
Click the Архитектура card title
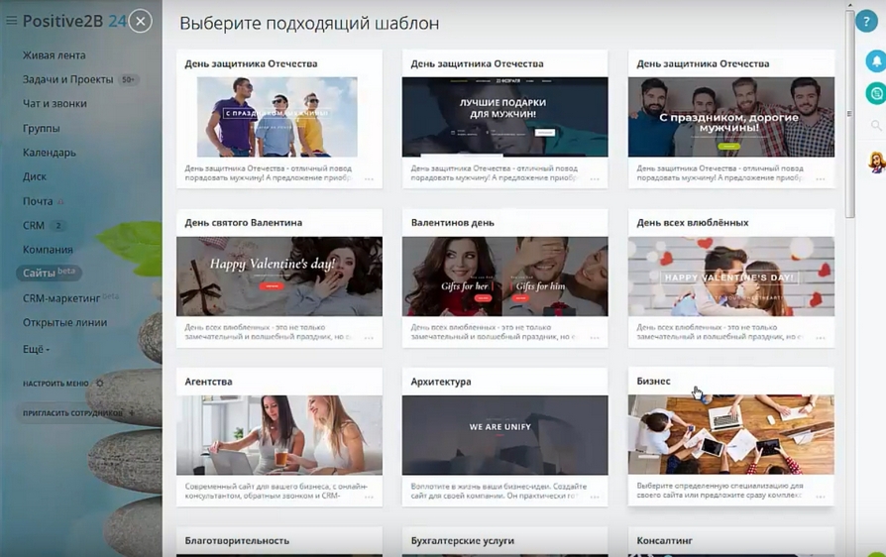click(441, 382)
